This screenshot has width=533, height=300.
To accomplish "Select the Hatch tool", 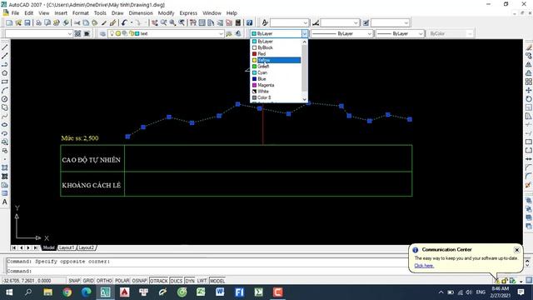I will pyautogui.click(x=5, y=167).
